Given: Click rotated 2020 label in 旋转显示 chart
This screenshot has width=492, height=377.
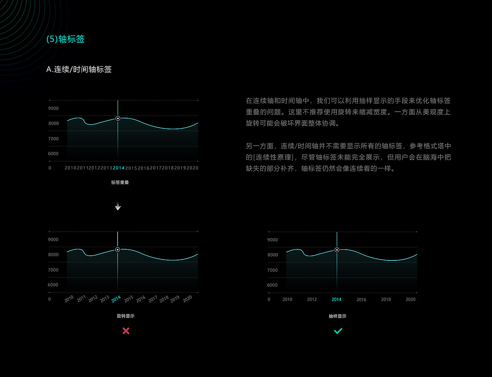Looking at the screenshot, I should (x=187, y=299).
